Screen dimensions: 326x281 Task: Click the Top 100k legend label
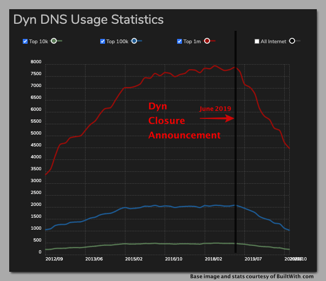point(118,42)
